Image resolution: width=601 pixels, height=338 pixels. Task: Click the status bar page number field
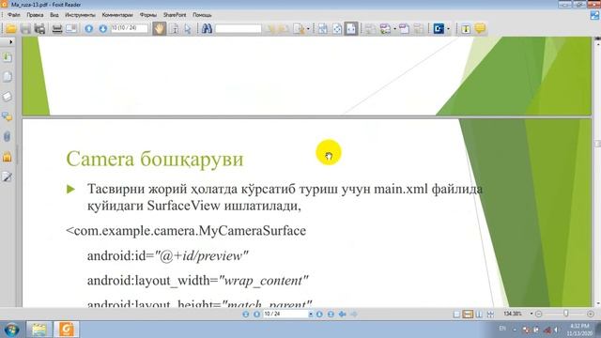click(285, 314)
